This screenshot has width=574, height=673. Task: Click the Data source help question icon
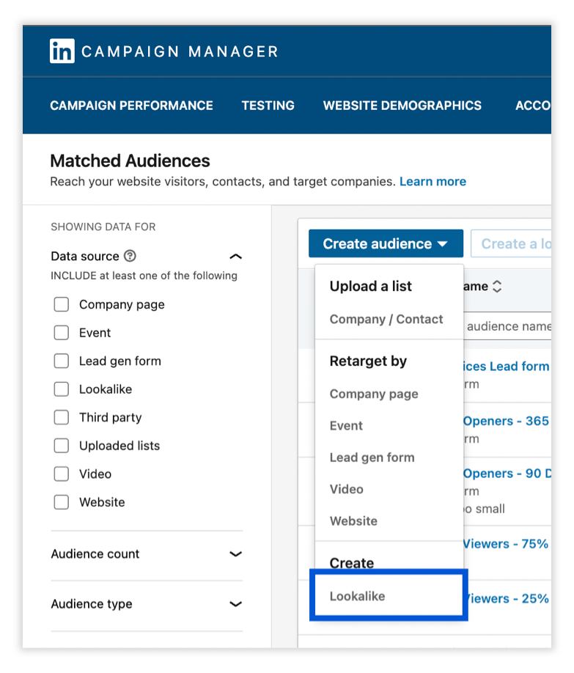130,257
